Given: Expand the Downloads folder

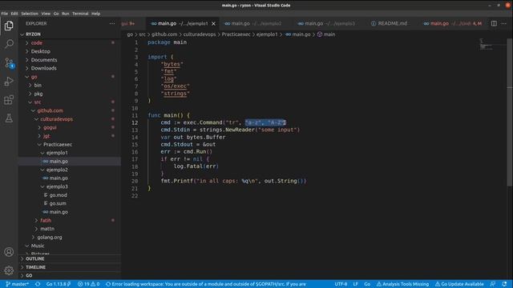Looking at the screenshot, I should click(x=70, y=68).
